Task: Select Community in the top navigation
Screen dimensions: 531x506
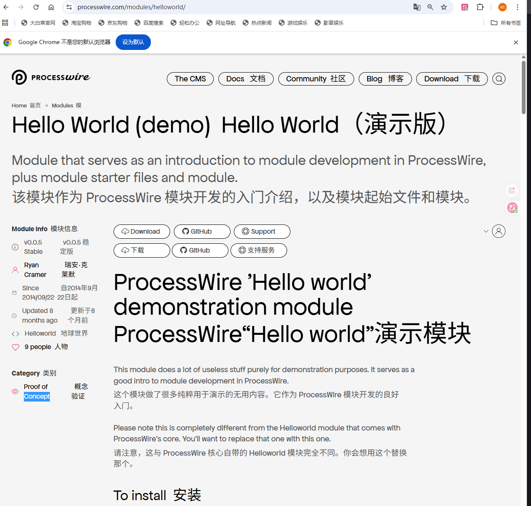Action: click(316, 79)
